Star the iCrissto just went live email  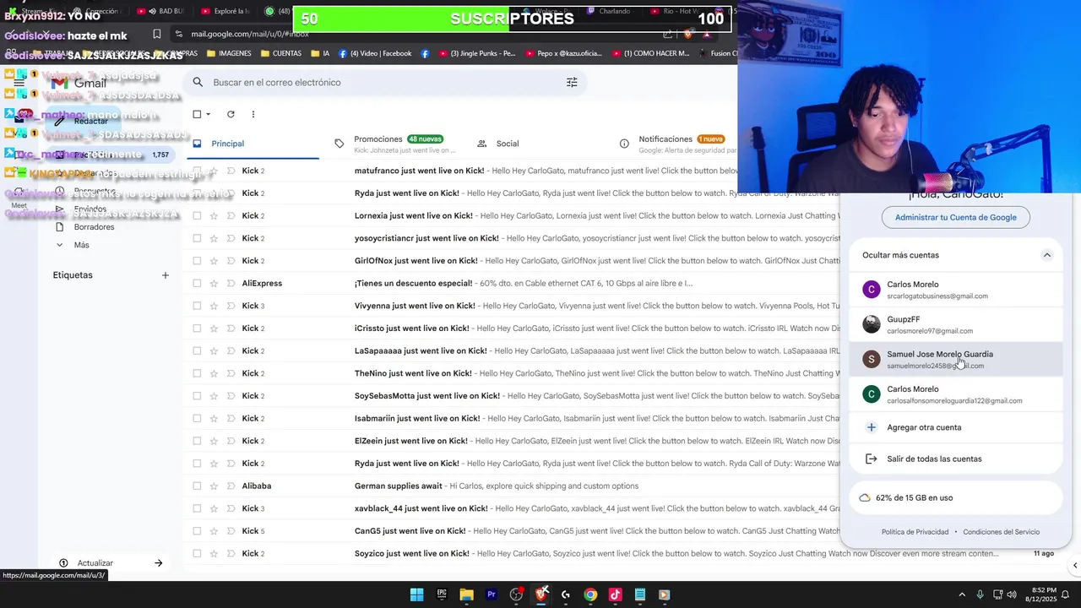[214, 328]
